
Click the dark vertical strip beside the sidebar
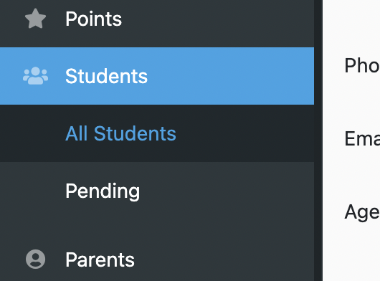tap(318, 140)
